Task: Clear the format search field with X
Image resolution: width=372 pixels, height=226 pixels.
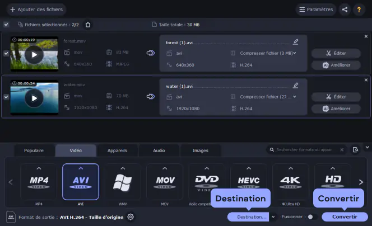Action: (x=342, y=150)
